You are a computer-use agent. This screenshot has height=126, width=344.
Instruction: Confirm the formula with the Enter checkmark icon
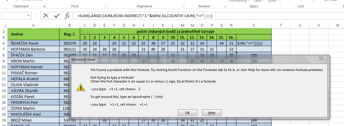57,16
